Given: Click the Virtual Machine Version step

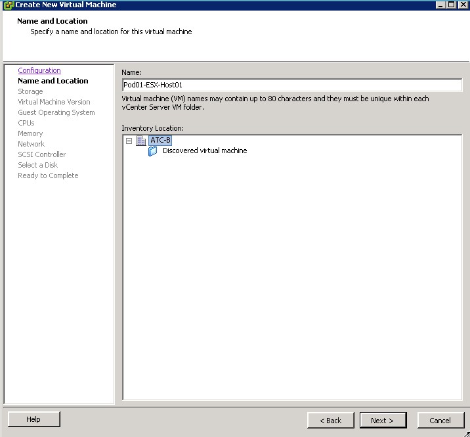Looking at the screenshot, I should click(x=54, y=103).
